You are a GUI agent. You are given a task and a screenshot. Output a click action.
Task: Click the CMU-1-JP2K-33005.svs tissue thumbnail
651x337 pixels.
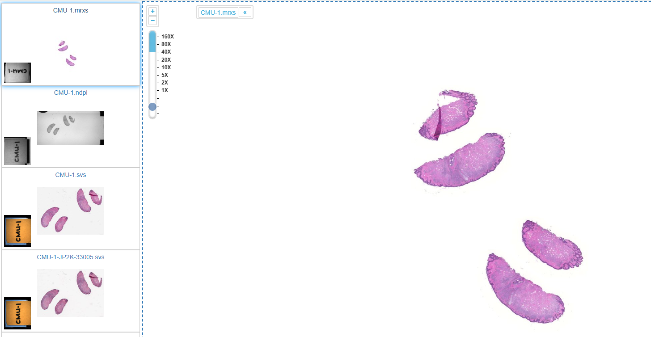coord(71,293)
